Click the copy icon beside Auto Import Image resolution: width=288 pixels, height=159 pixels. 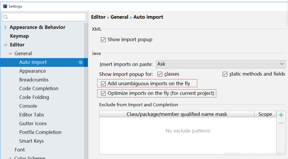[80, 63]
